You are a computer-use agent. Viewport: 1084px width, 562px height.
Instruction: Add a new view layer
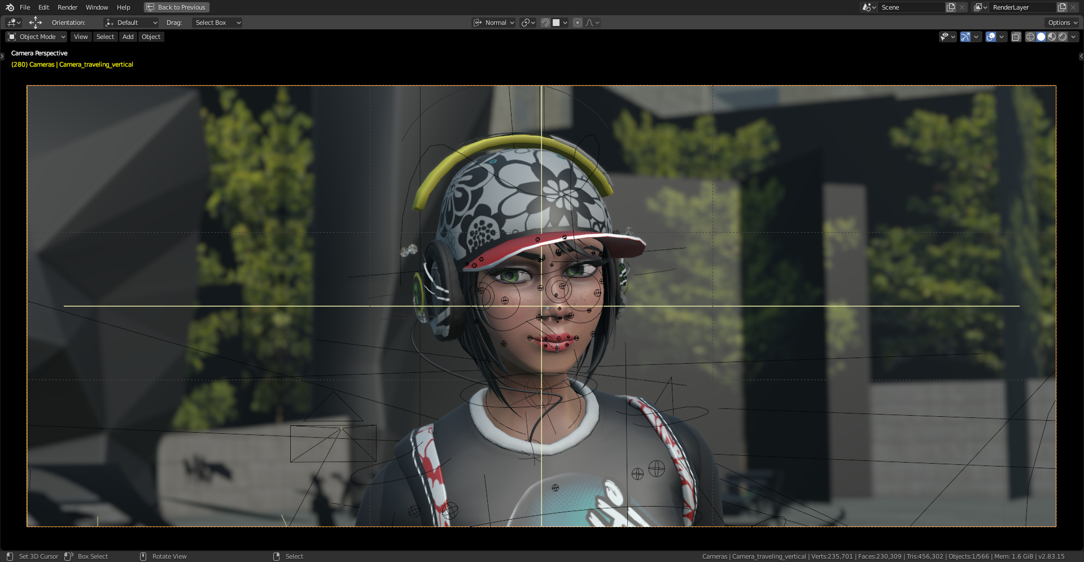pyautogui.click(x=1062, y=7)
